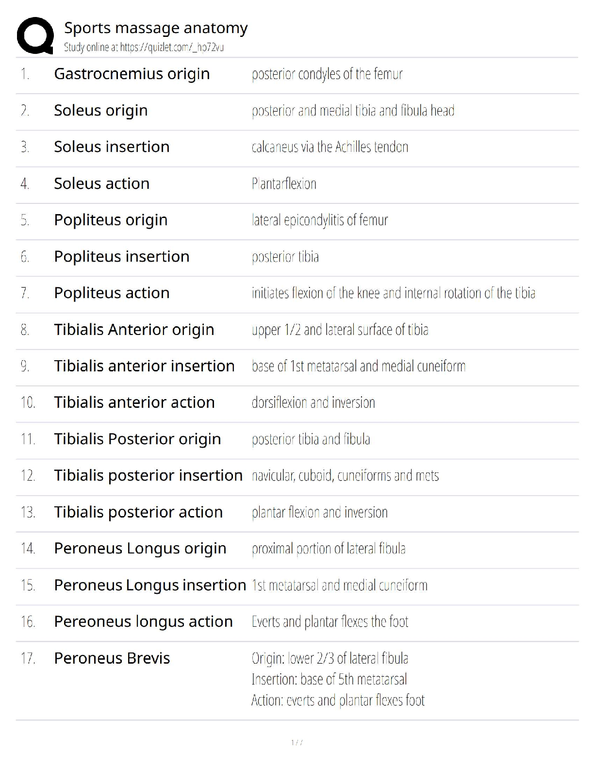Screen dimensions: 594x769
Task: Select the Soleus insertion definition text
Action: tap(330, 147)
